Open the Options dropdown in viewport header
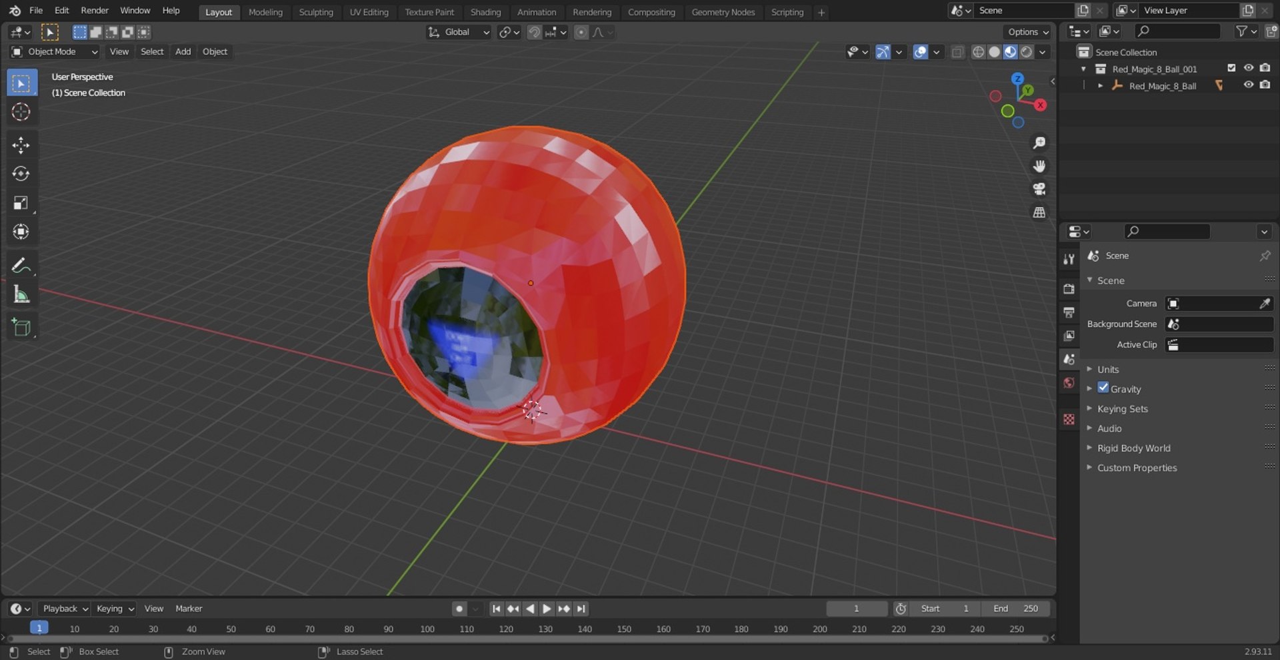Viewport: 1280px width, 660px height. pos(1027,32)
